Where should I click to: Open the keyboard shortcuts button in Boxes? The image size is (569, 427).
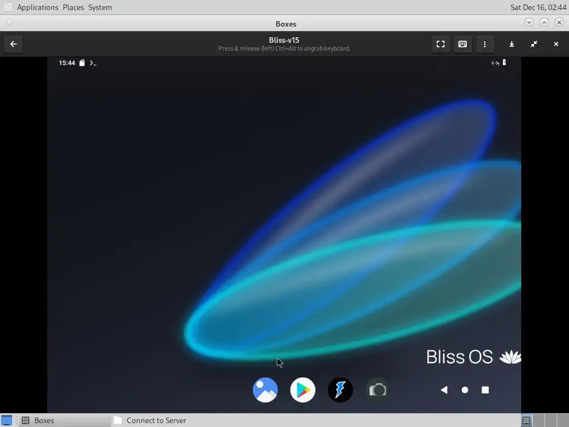coord(463,44)
